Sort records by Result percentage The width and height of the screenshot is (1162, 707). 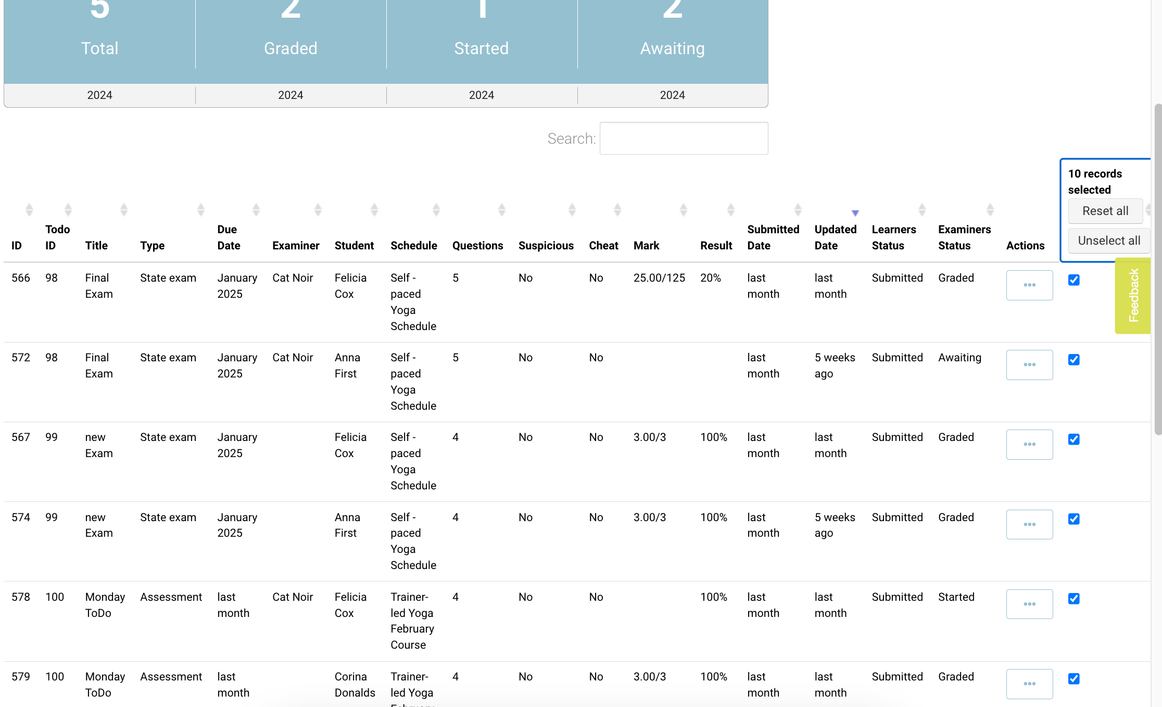(731, 209)
